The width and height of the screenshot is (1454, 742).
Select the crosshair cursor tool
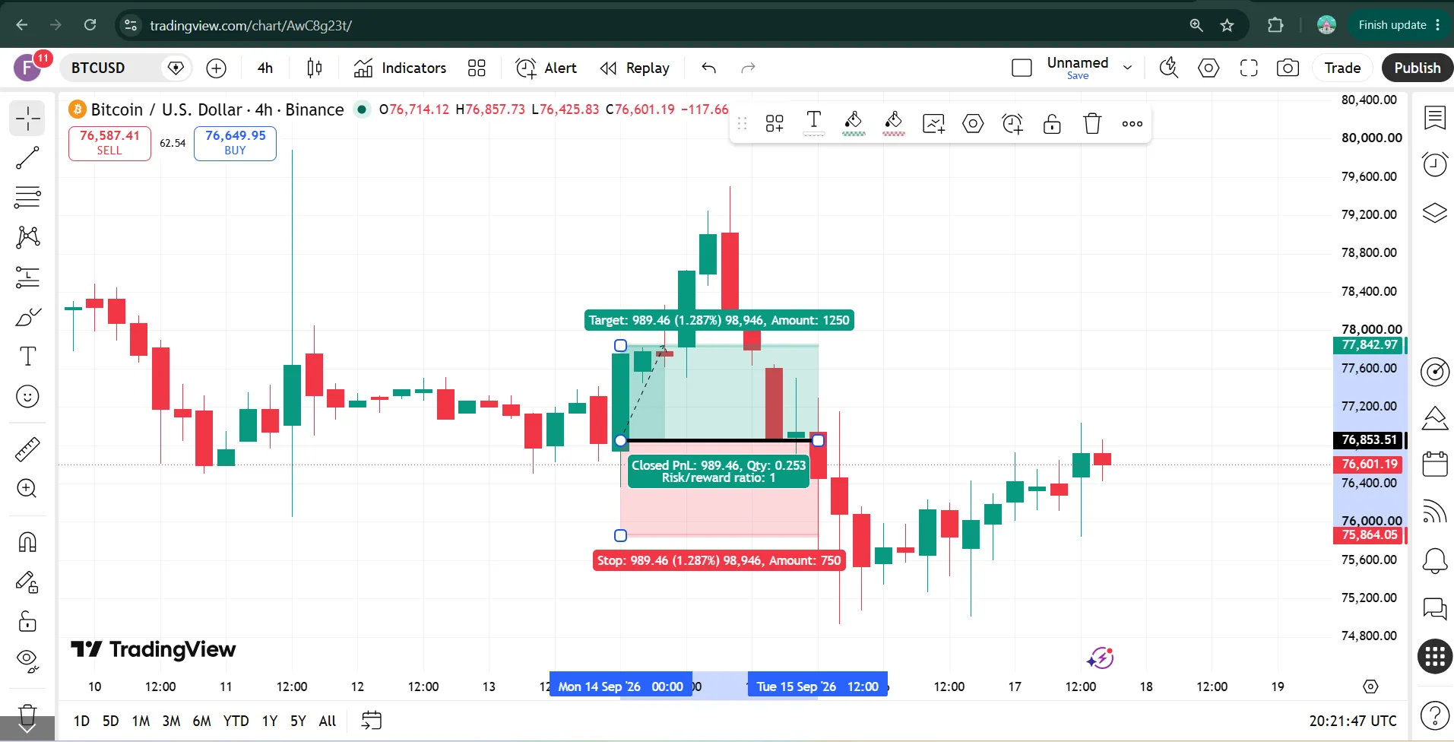27,119
